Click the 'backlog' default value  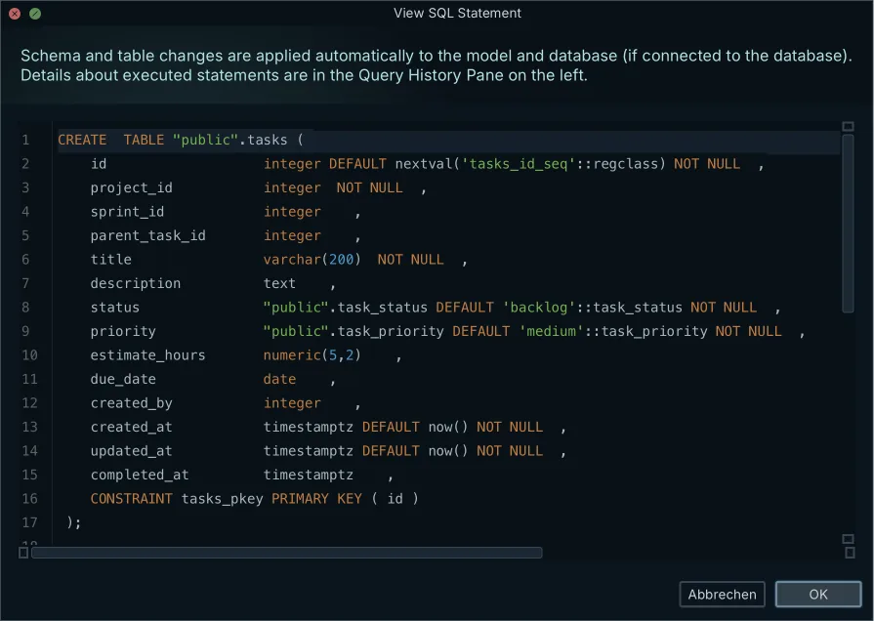pyautogui.click(x=538, y=308)
